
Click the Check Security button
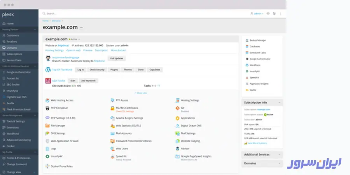(97, 70)
